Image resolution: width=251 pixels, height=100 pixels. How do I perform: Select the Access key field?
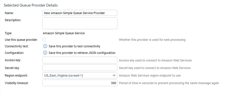coord(80,60)
